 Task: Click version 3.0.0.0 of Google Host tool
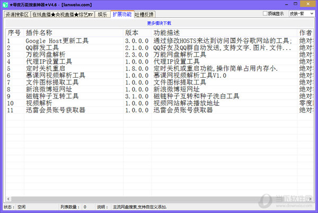[x=137, y=41]
